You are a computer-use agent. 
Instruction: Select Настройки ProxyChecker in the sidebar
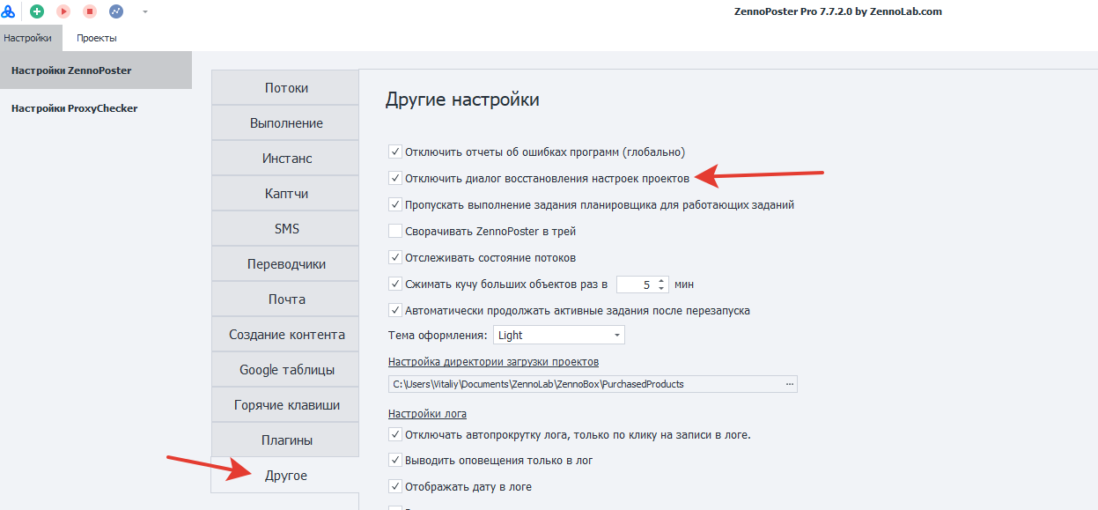click(x=96, y=108)
